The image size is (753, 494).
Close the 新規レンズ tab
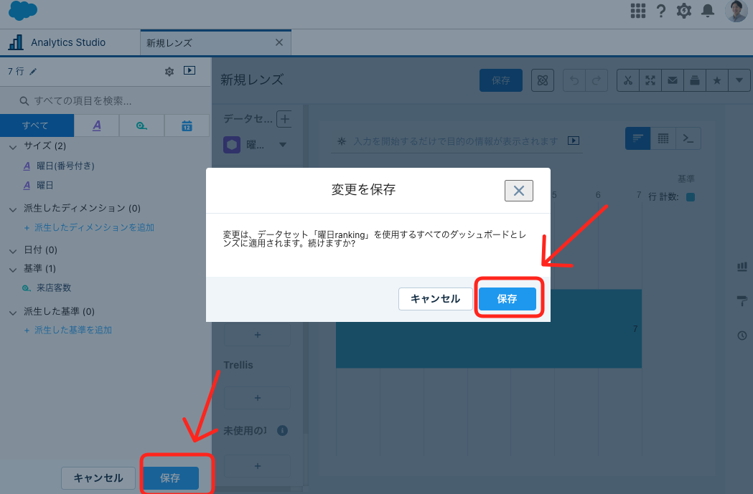[279, 43]
